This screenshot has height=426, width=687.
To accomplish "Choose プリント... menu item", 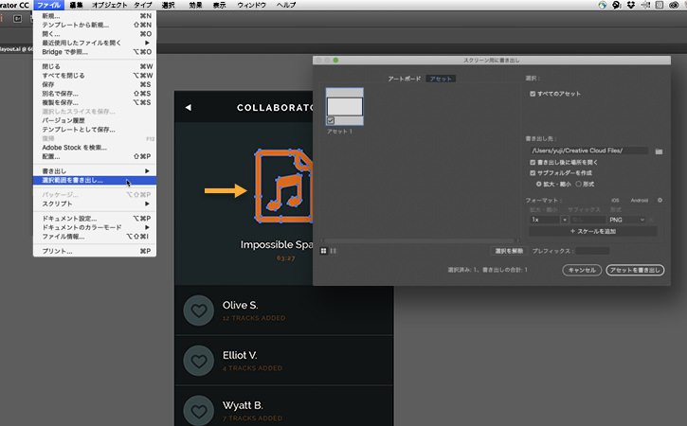I will point(95,251).
